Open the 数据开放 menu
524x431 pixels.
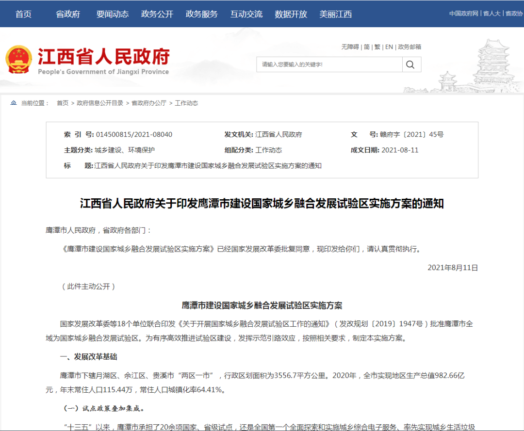[291, 15]
